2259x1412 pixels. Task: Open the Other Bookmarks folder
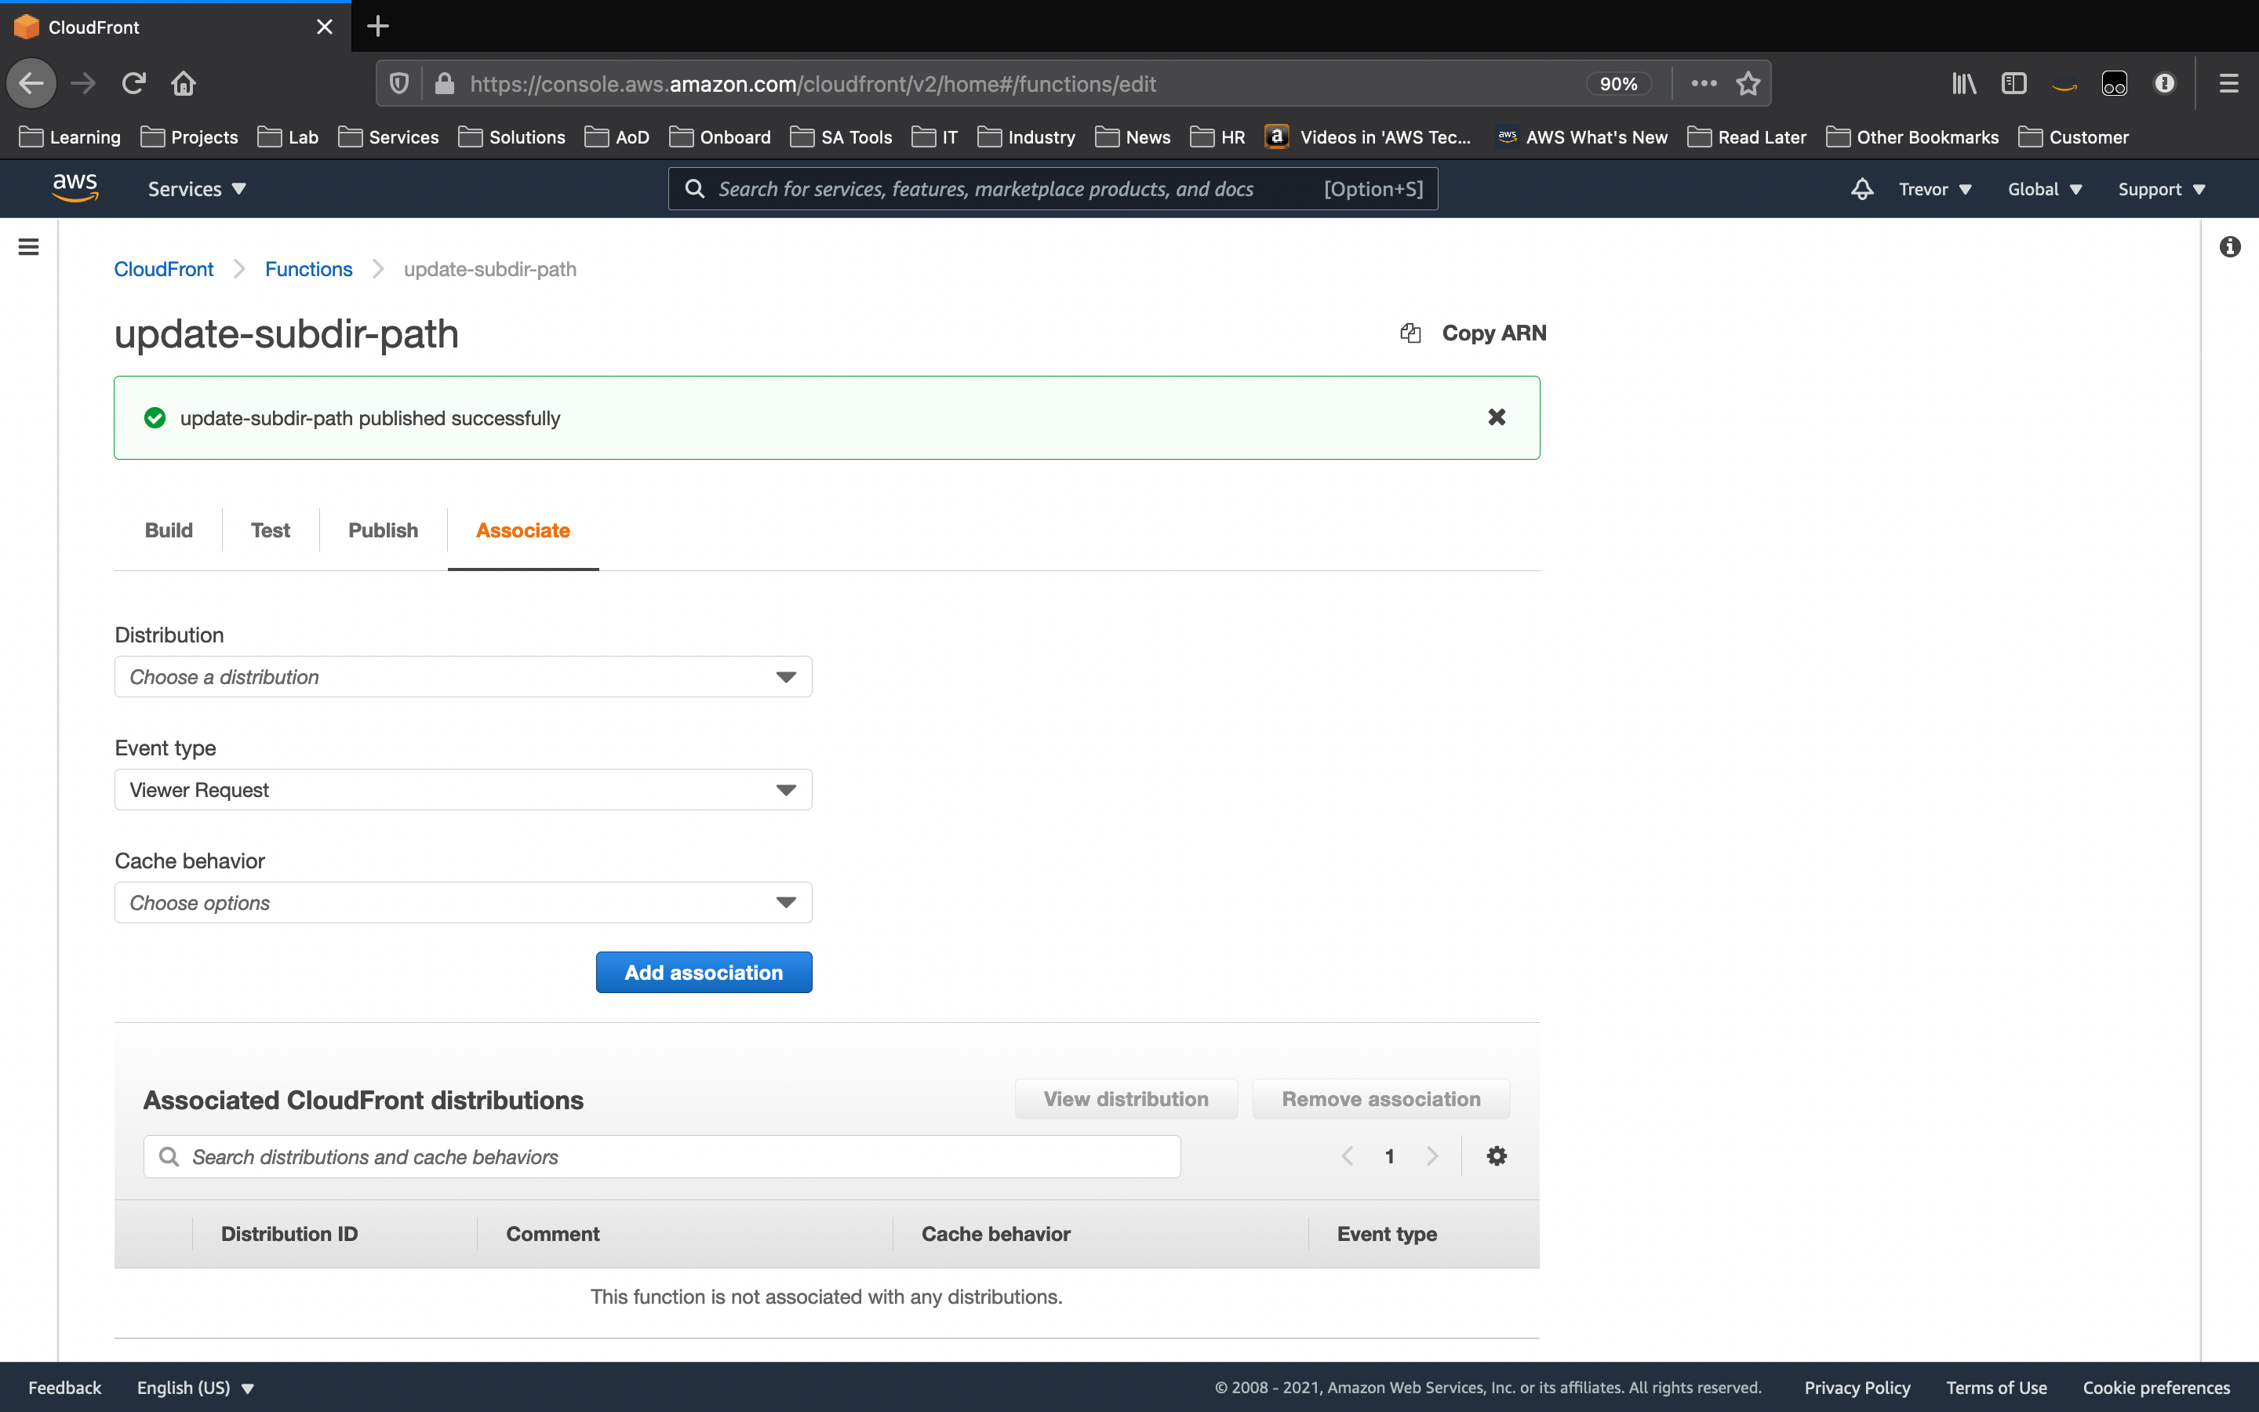click(x=1912, y=137)
